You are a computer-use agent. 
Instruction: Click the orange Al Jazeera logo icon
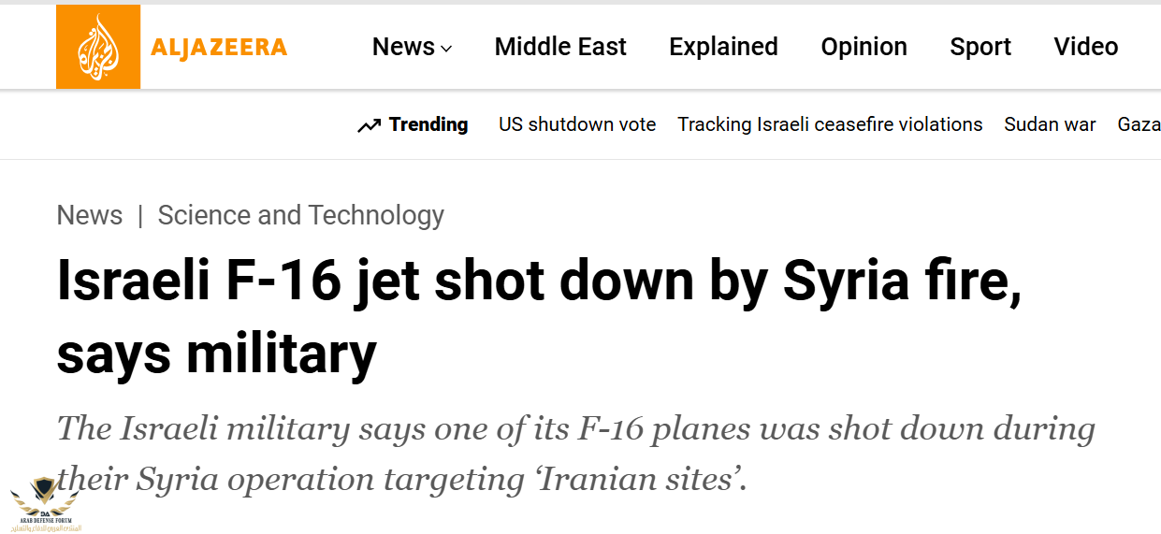[98, 47]
